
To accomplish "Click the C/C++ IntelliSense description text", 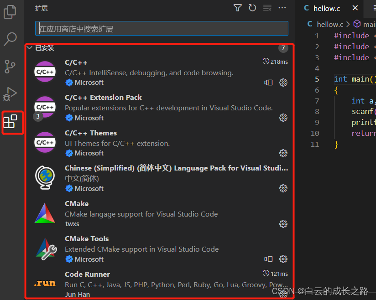I will [x=149, y=73].
